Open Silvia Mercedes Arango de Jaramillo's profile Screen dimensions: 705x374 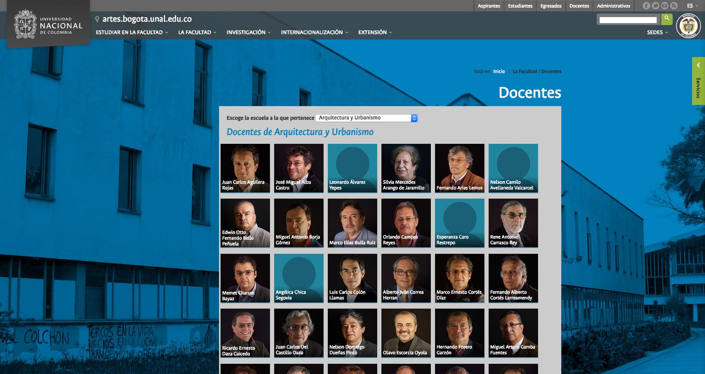[406, 168]
